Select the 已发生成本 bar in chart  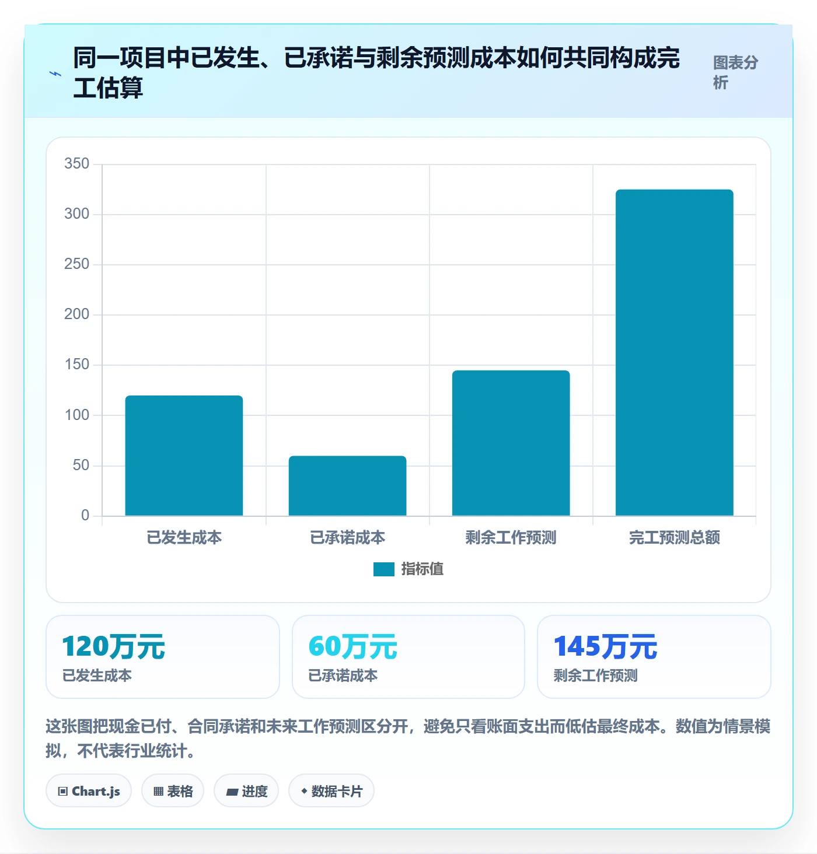(184, 456)
